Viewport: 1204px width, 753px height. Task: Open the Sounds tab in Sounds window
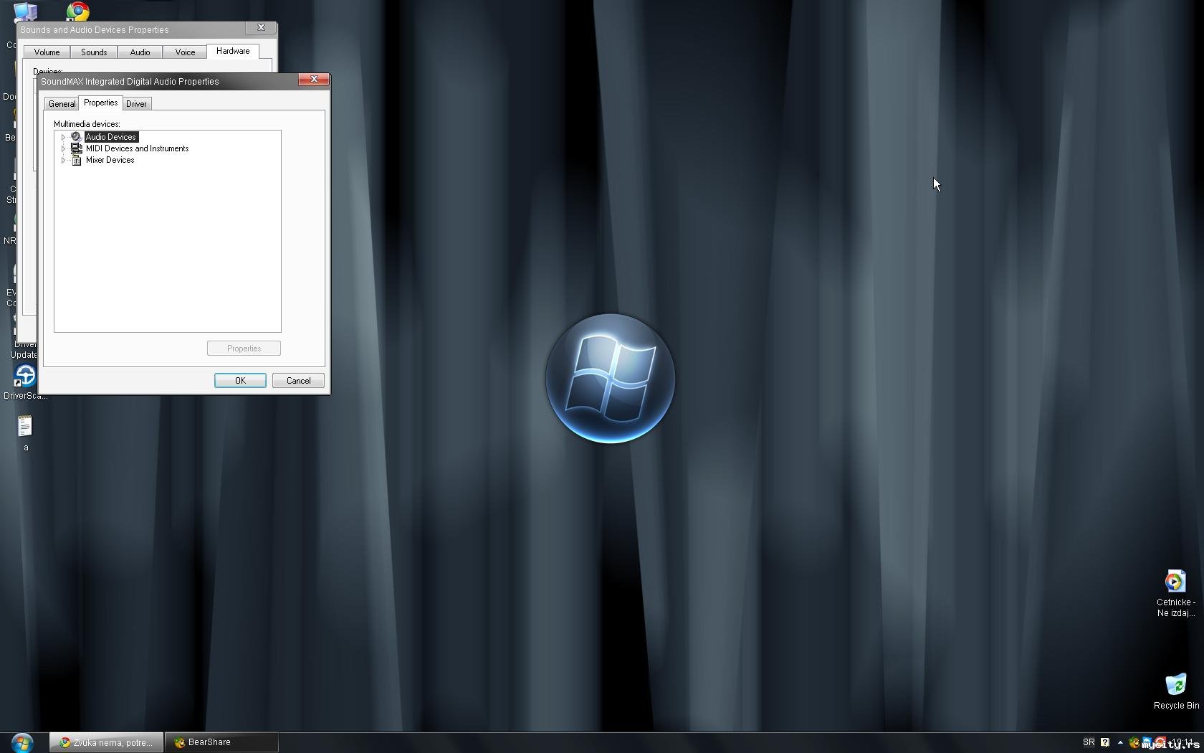94,52
